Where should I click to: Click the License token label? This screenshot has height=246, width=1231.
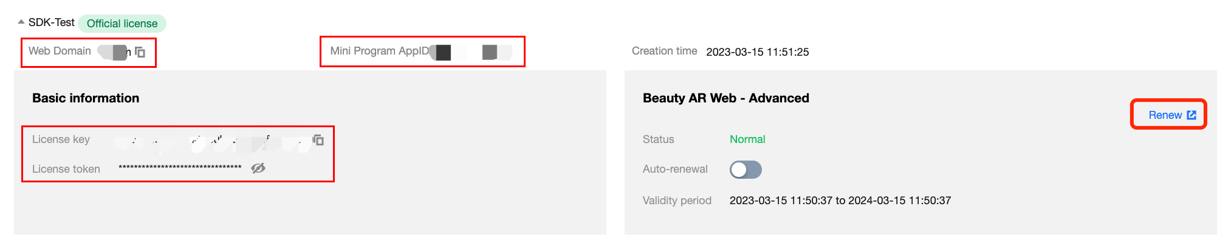coord(66,169)
